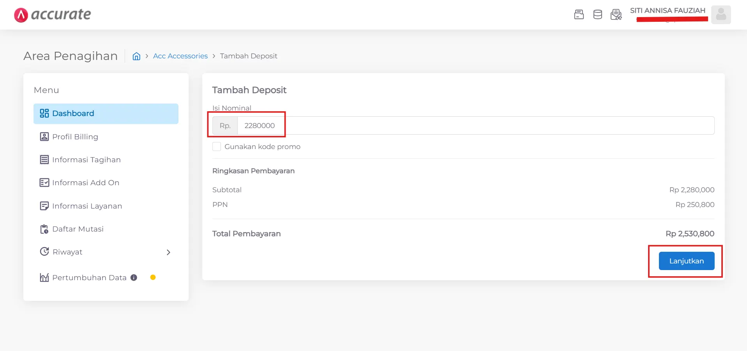Click the database icon in top header

point(597,15)
